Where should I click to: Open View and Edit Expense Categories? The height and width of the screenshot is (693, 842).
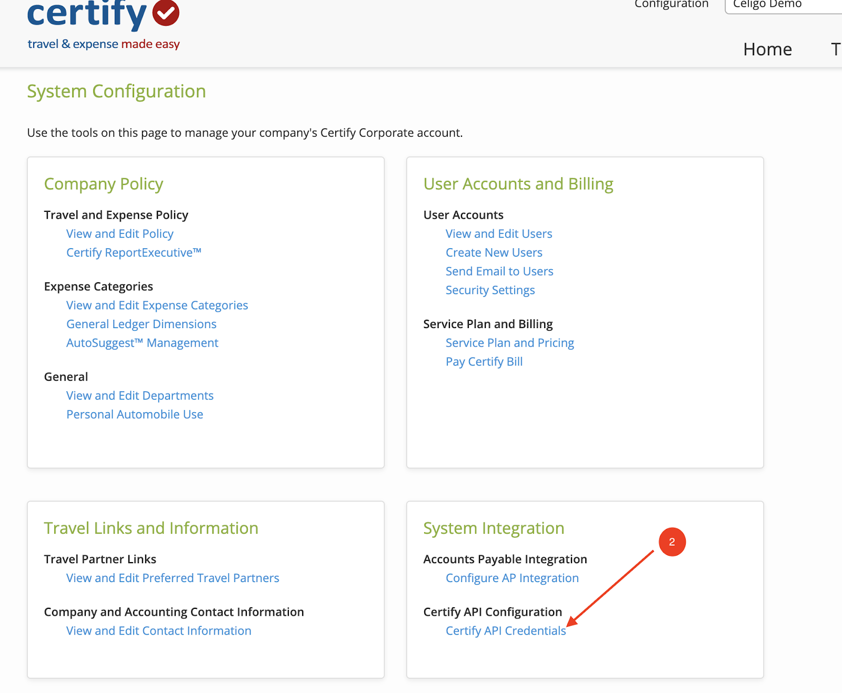[x=157, y=305]
